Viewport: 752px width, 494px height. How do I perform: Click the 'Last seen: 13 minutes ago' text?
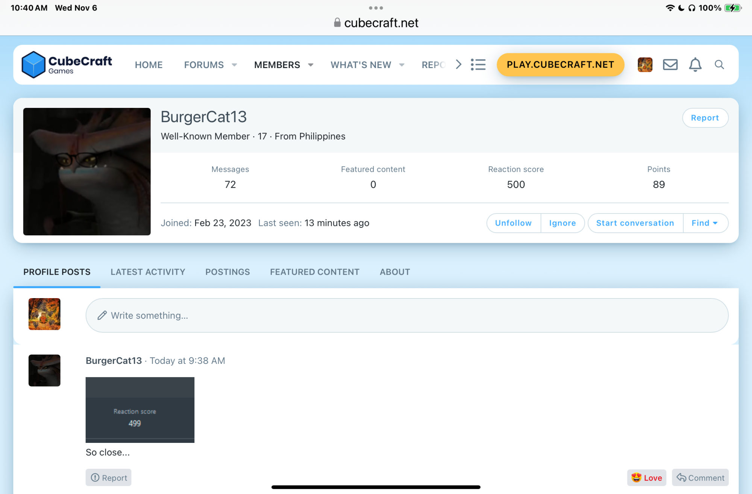tap(314, 223)
